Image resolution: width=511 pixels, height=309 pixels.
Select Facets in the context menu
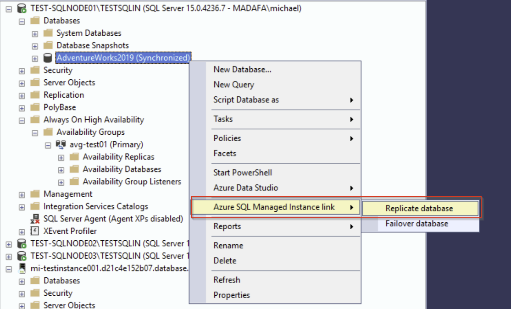point(275,154)
